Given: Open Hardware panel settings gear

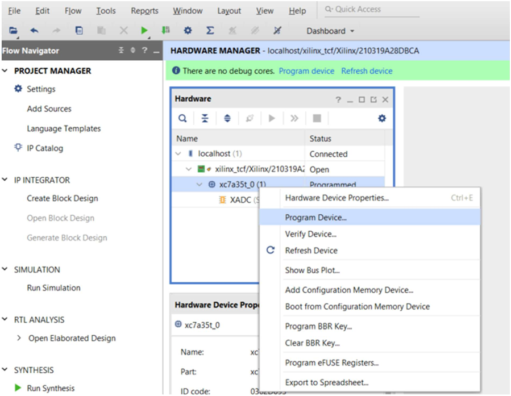Looking at the screenshot, I should coord(382,118).
